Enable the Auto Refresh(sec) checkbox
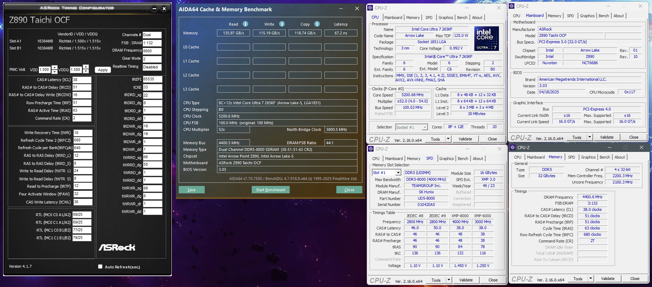 click(x=100, y=267)
